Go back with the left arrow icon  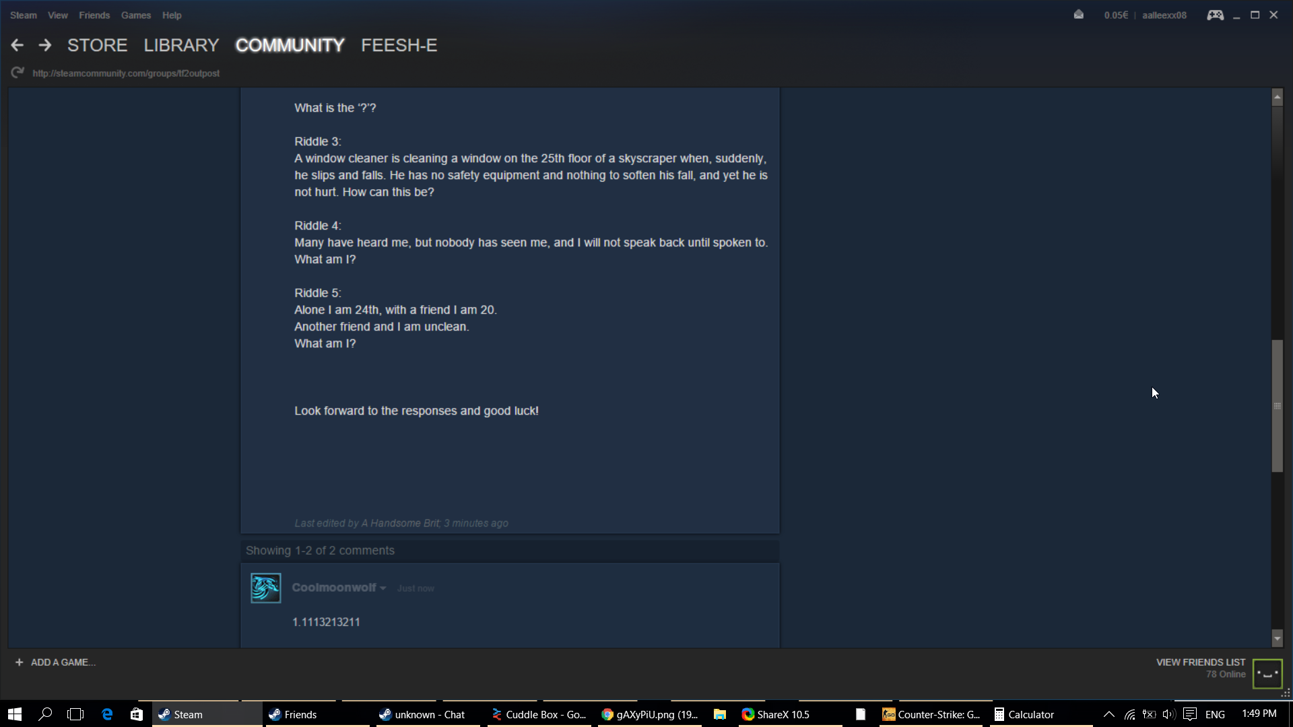[18, 45]
